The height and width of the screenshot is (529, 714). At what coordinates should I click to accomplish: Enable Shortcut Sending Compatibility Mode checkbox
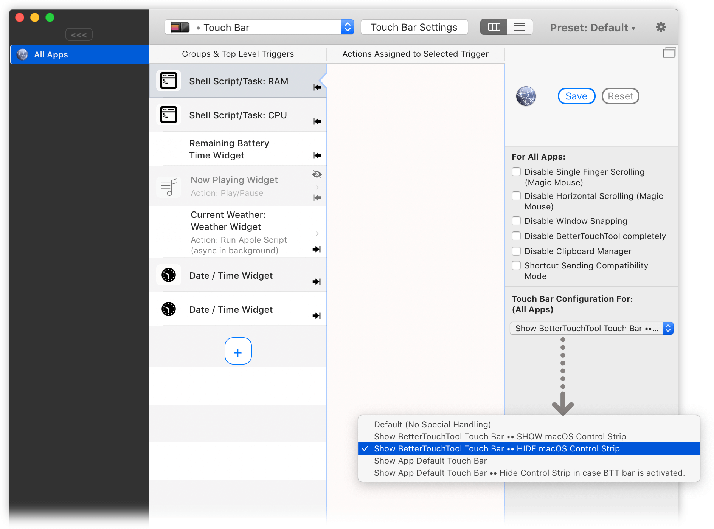516,265
